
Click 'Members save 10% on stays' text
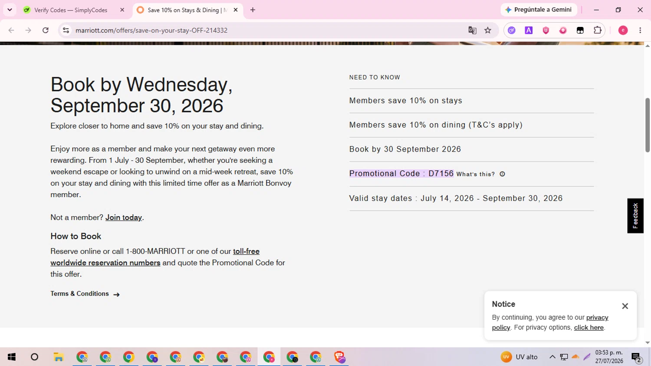click(x=406, y=101)
